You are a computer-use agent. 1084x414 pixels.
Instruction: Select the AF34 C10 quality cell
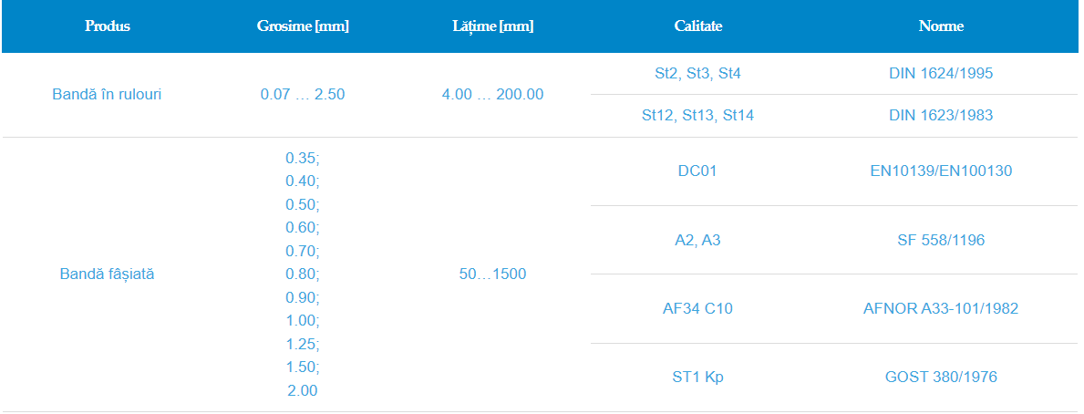[x=697, y=308]
